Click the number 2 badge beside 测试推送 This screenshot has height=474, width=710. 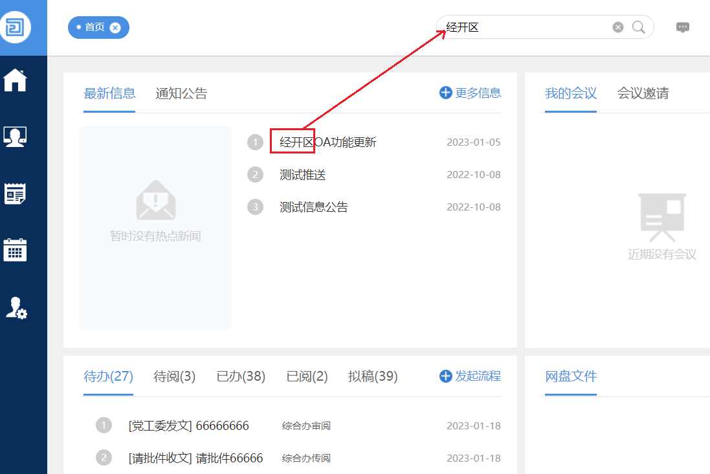256,174
